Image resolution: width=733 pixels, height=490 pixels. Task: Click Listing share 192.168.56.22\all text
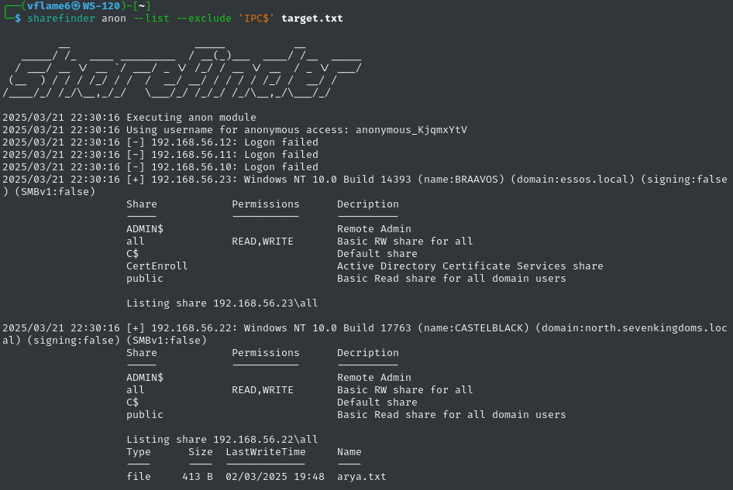coord(222,440)
